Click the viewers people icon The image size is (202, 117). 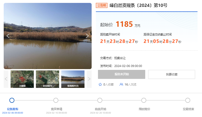121,84
